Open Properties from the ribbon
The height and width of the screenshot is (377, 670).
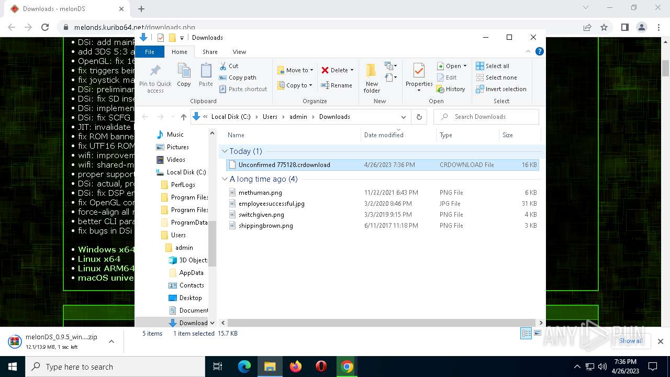(419, 77)
